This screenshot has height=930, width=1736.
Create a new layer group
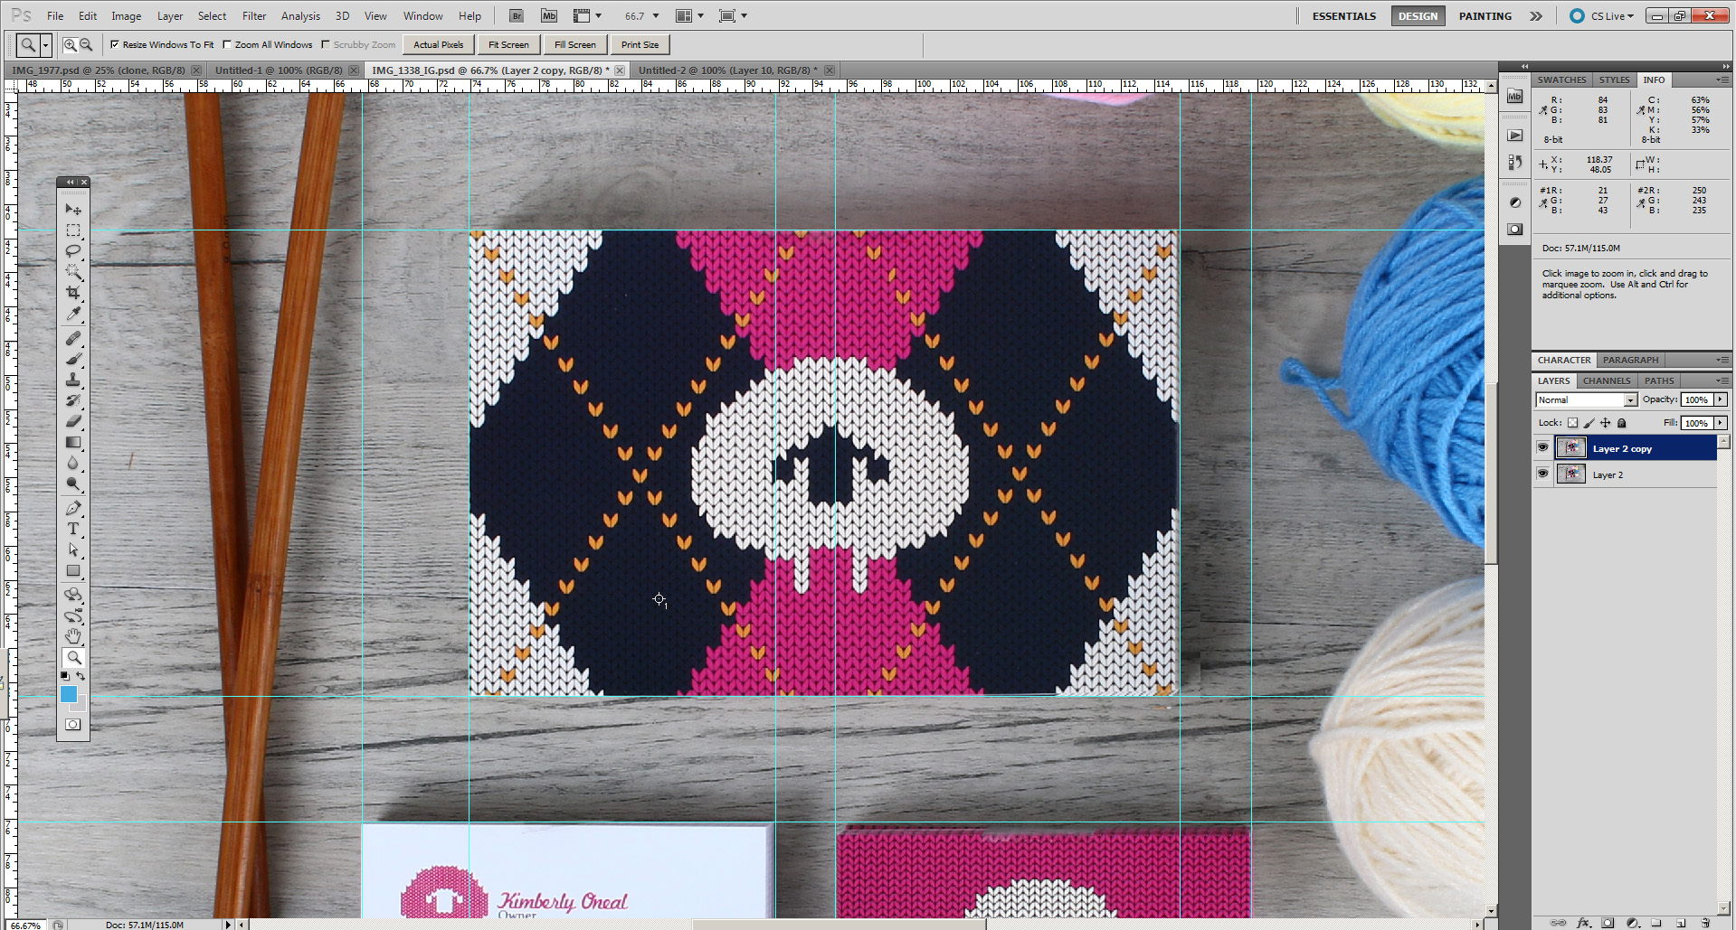(1656, 923)
